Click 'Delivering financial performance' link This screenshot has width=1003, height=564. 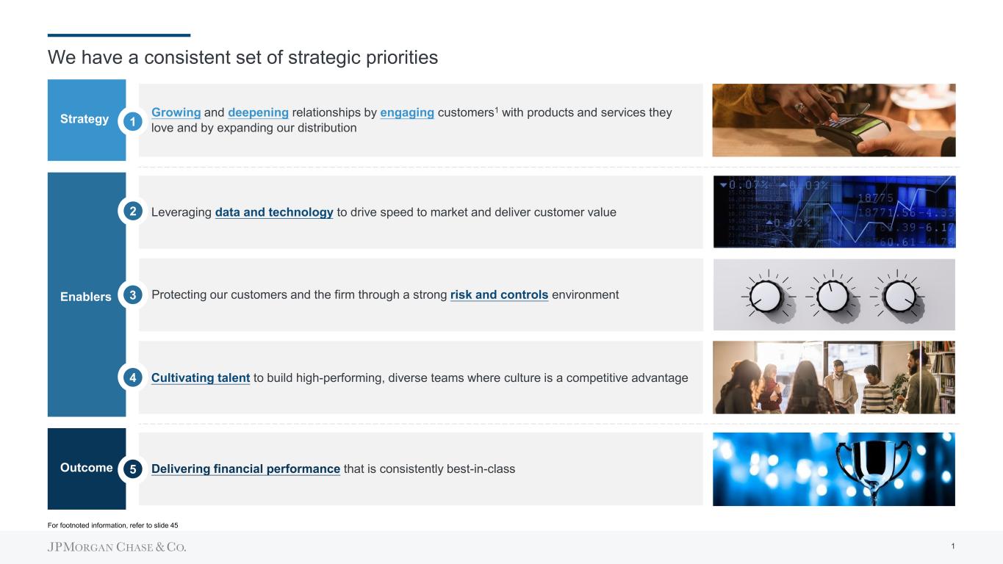pos(245,469)
